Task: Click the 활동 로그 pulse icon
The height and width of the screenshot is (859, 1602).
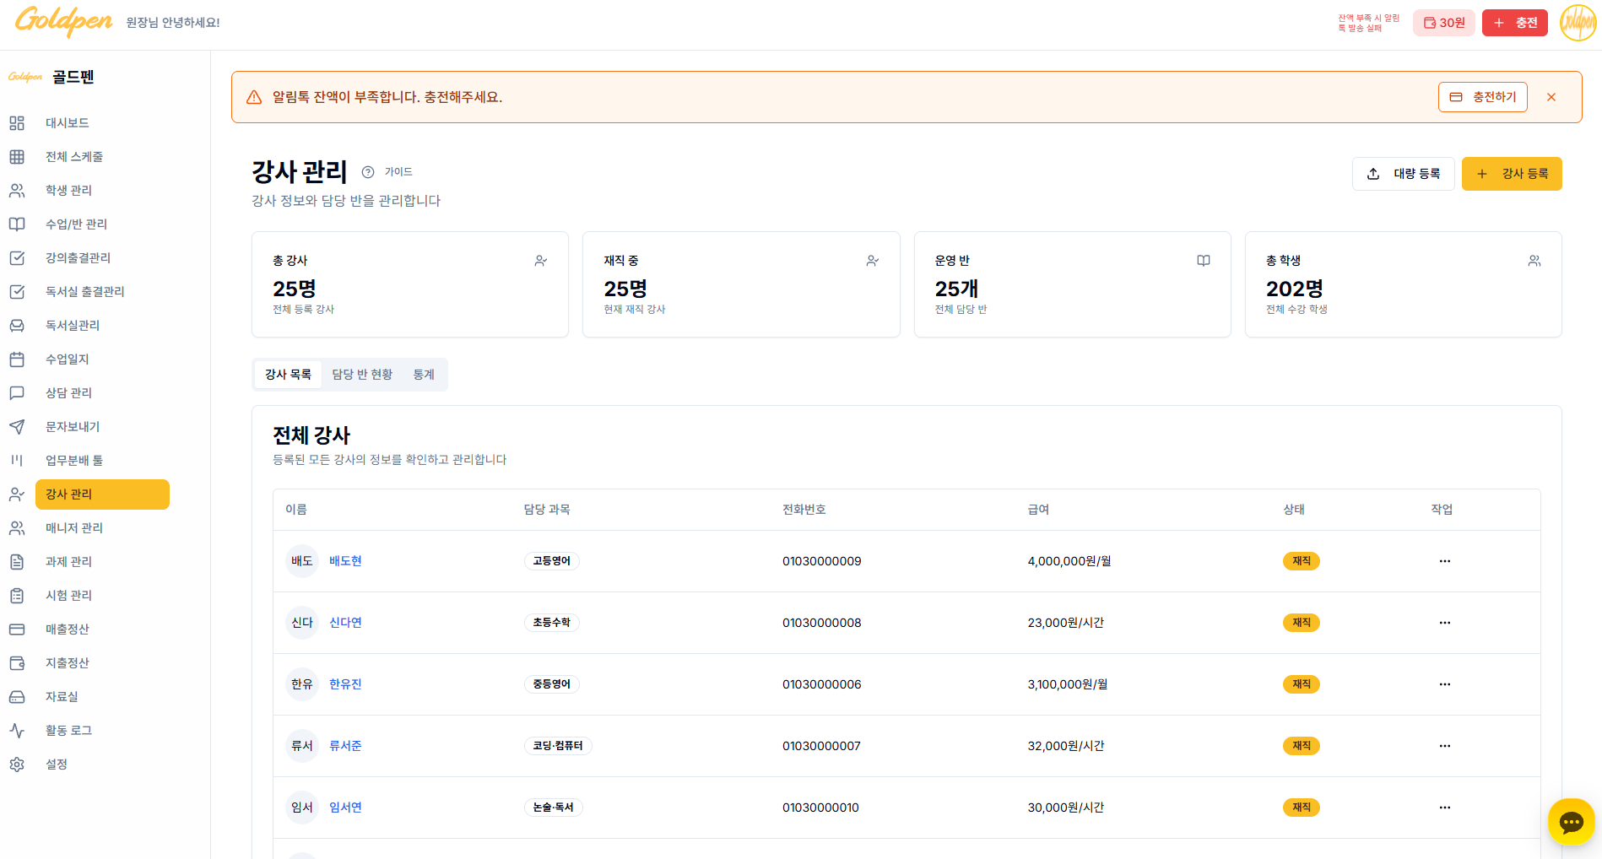Action: (x=17, y=731)
